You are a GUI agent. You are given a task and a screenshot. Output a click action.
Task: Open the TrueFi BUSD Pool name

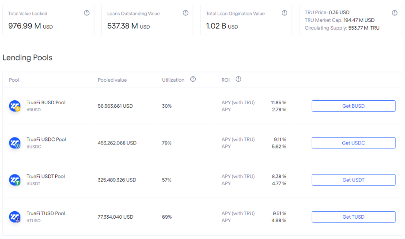coord(46,102)
